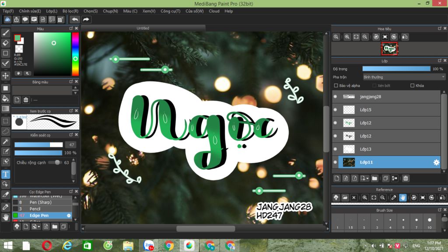This screenshot has width=448, height=252.
Task: Click the foreground green color swatch
Action: pyautogui.click(x=17, y=38)
